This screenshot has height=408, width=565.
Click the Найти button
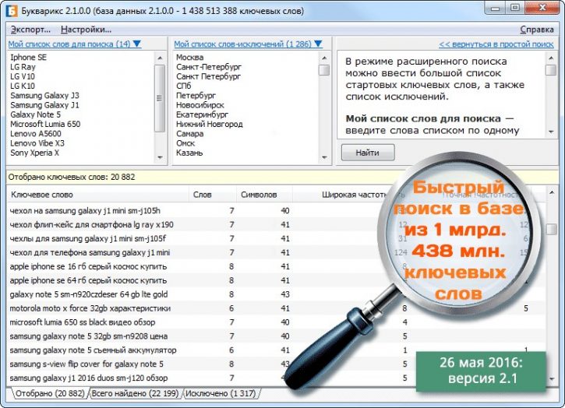[368, 153]
